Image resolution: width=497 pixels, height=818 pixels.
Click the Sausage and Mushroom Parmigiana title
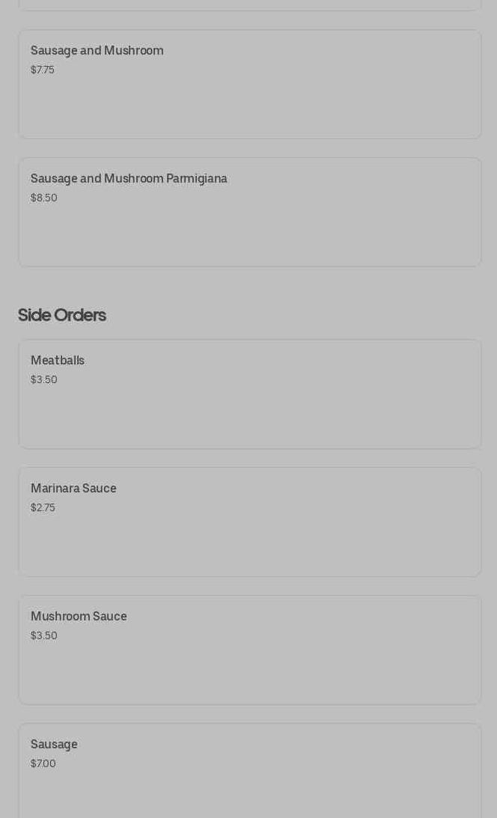pos(129,179)
